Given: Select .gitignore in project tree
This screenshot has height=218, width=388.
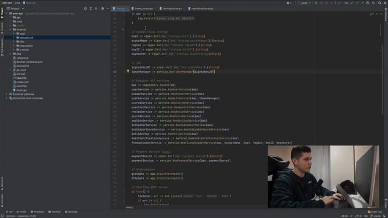Looking at the screenshot, I should coord(21,58).
